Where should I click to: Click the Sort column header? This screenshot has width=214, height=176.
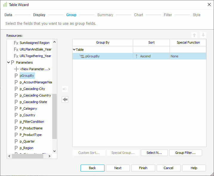pyautogui.click(x=151, y=42)
